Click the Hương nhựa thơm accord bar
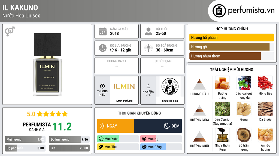Viewport: 279px width, 156px height. [x=232, y=56]
